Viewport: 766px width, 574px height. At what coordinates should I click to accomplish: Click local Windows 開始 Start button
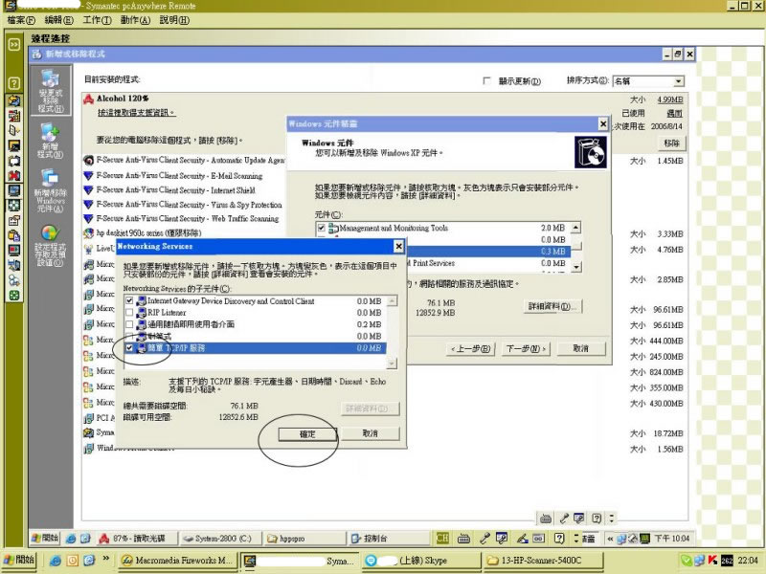click(18, 560)
